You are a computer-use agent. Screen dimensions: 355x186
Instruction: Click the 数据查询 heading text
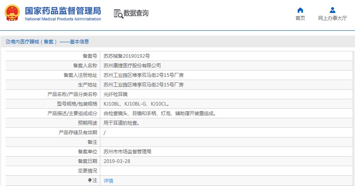click(x=136, y=13)
